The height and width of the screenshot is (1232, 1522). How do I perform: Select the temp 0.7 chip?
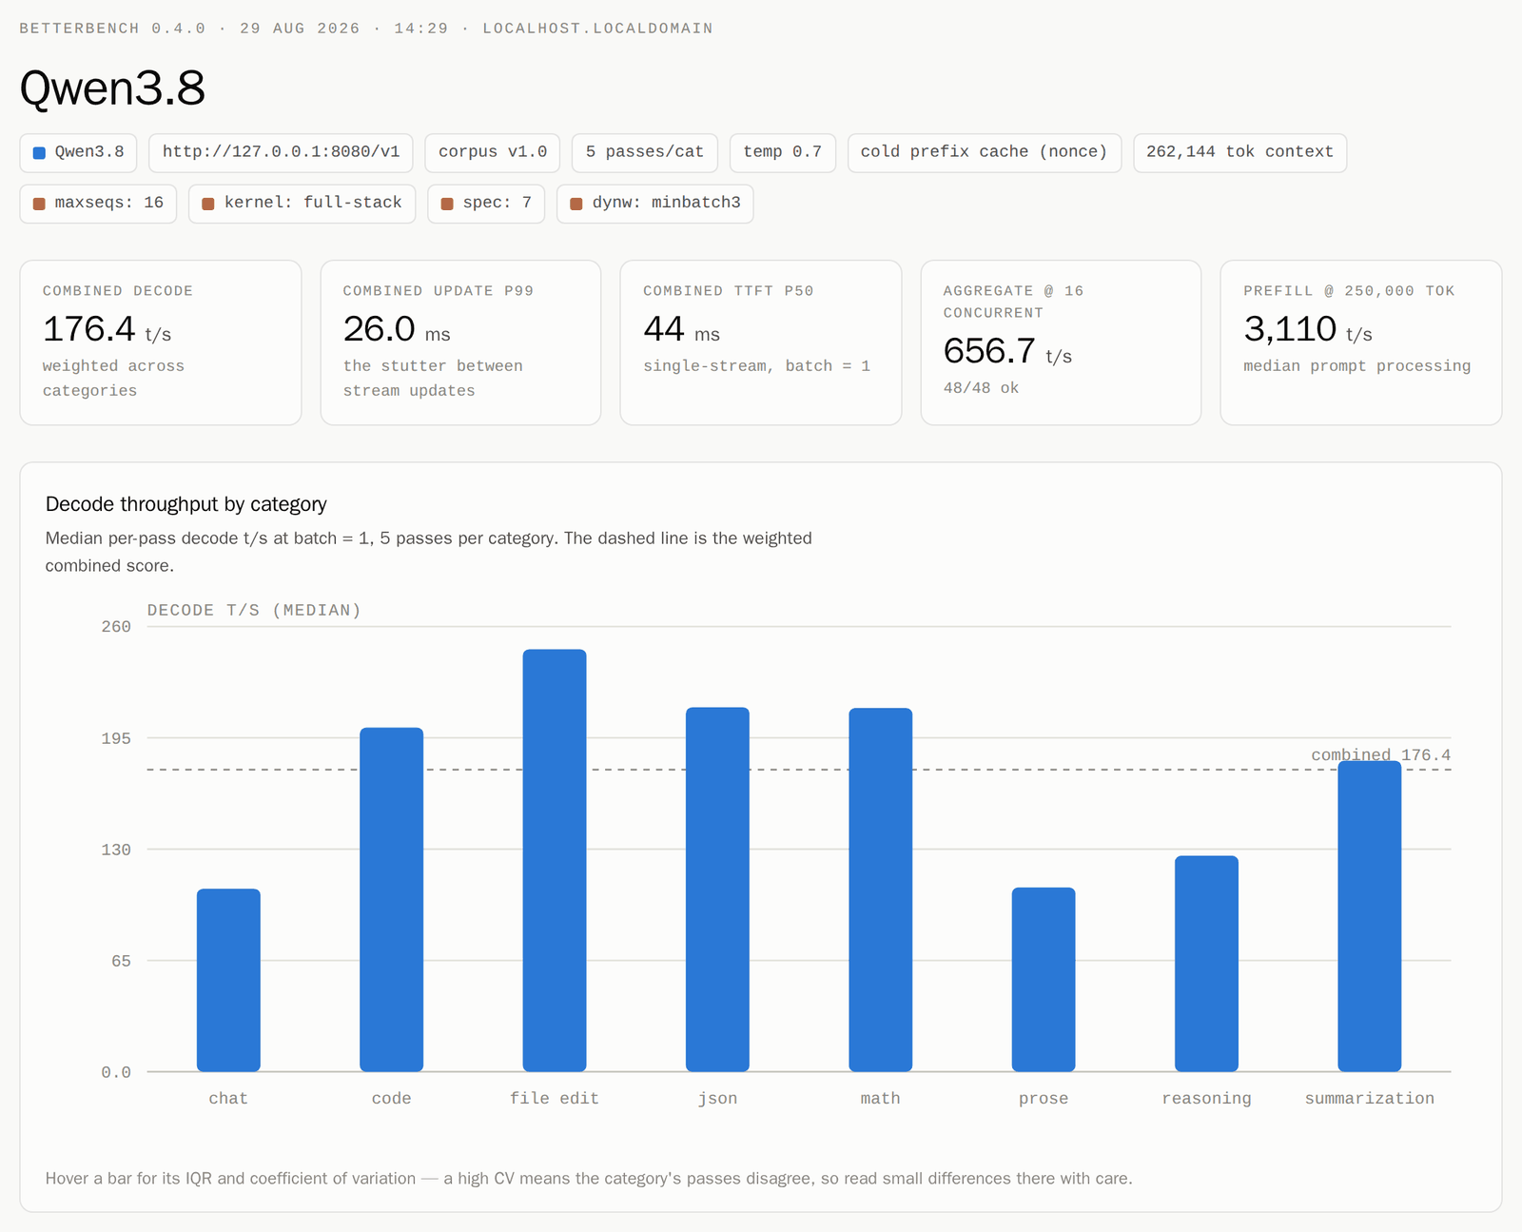point(783,152)
